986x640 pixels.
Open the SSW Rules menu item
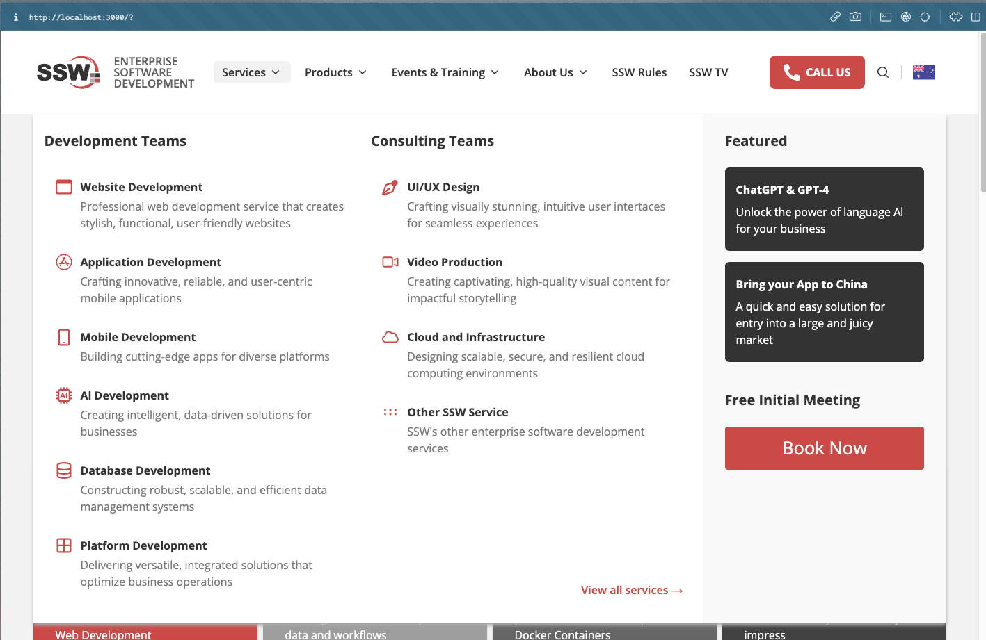click(639, 72)
